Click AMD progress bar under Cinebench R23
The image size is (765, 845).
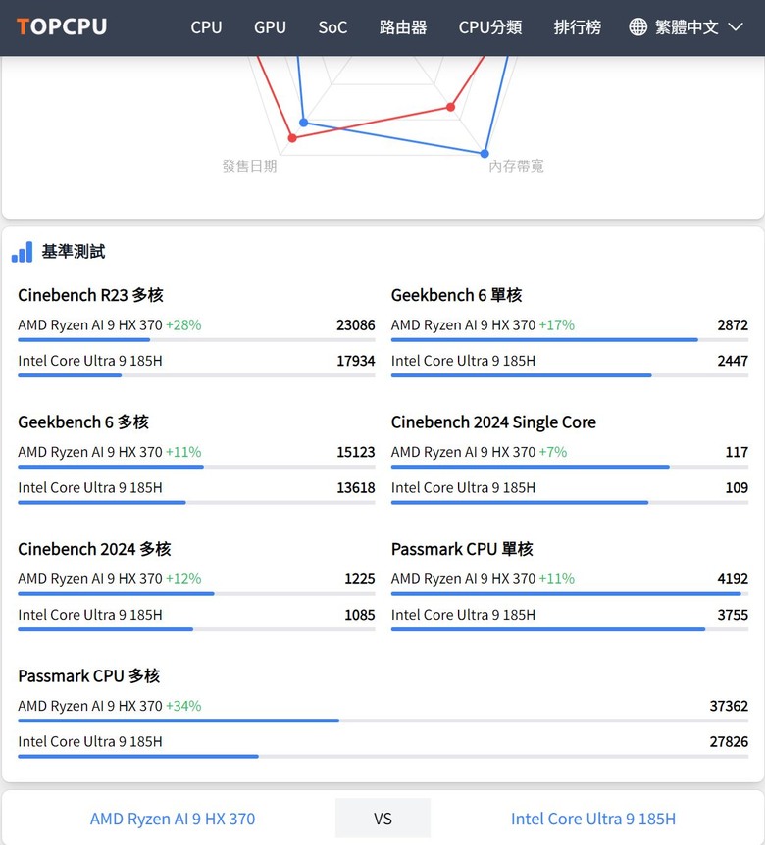click(196, 340)
